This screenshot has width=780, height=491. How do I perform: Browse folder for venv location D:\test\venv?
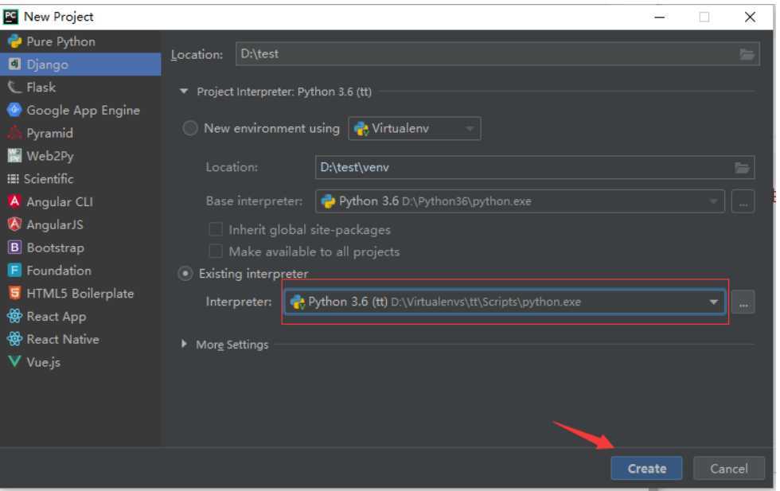click(742, 168)
